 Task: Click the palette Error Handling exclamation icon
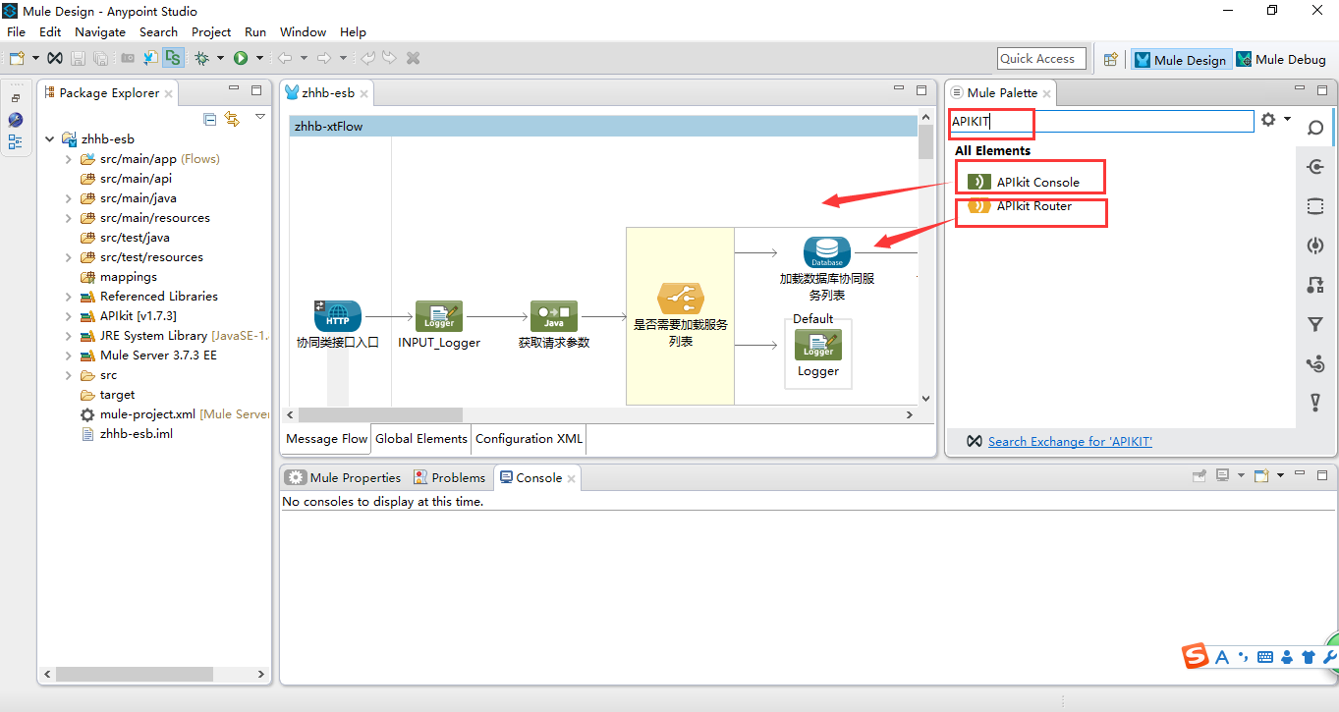point(1315,403)
